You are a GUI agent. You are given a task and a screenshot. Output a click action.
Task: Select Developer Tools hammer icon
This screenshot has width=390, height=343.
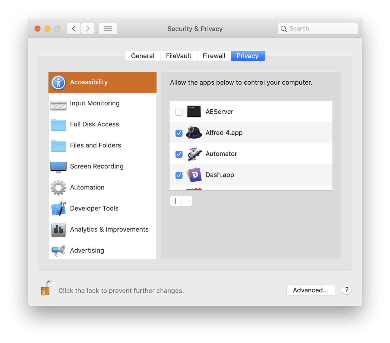pyautogui.click(x=58, y=209)
